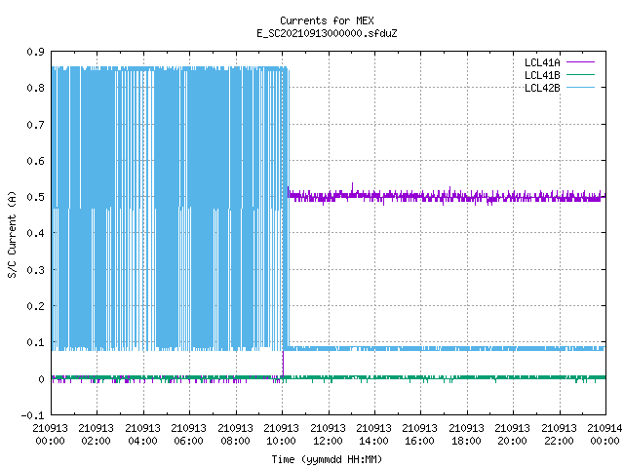The image size is (624, 468).
Task: Click the 210913 10:00 x-axis tick label
Action: [x=281, y=435]
